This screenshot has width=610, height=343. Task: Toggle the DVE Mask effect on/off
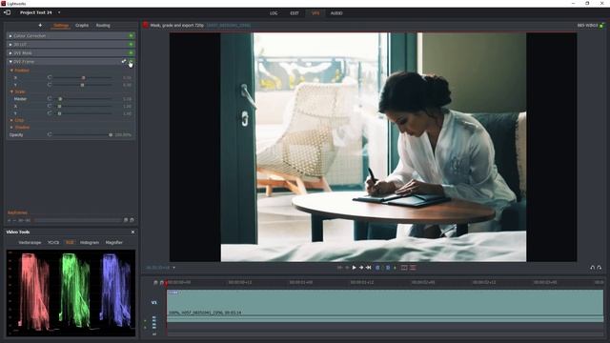(x=132, y=53)
